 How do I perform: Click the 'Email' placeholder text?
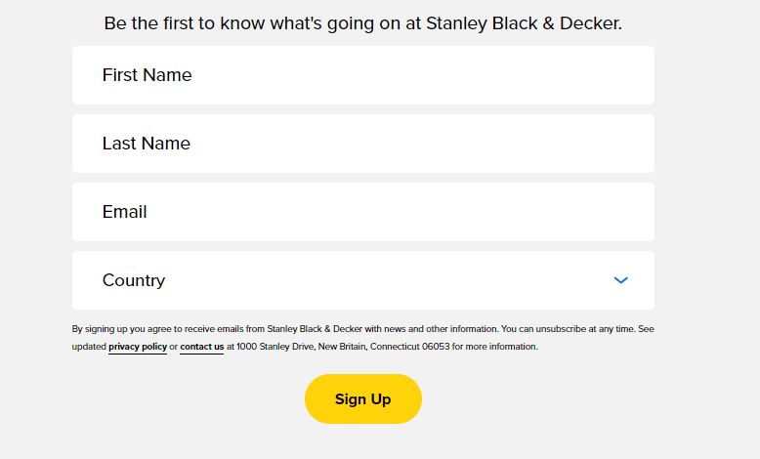[124, 212]
